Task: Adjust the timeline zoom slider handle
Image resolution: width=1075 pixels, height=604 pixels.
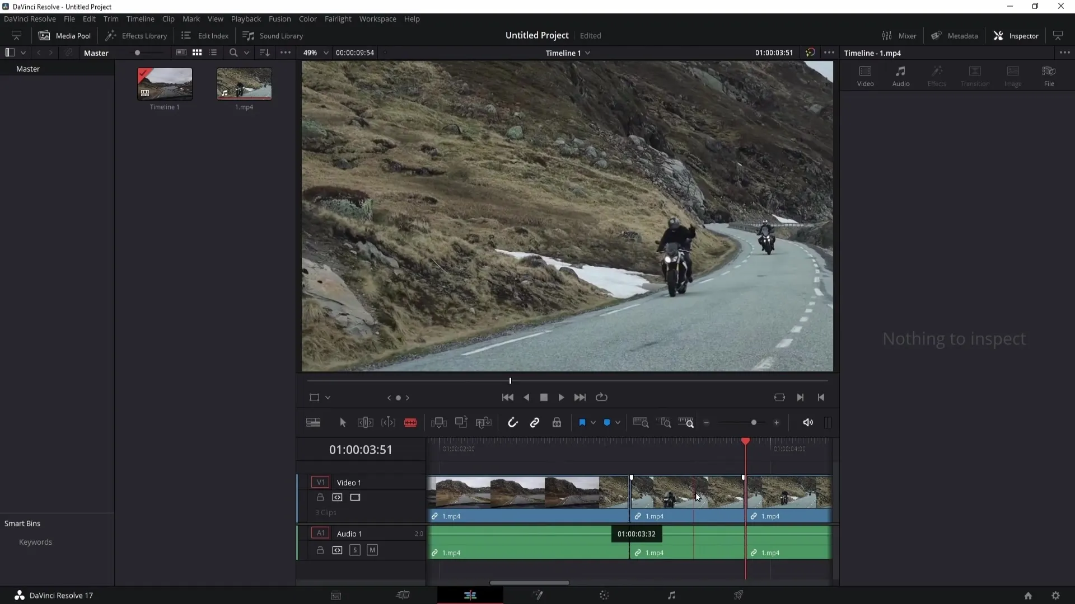Action: (754, 423)
